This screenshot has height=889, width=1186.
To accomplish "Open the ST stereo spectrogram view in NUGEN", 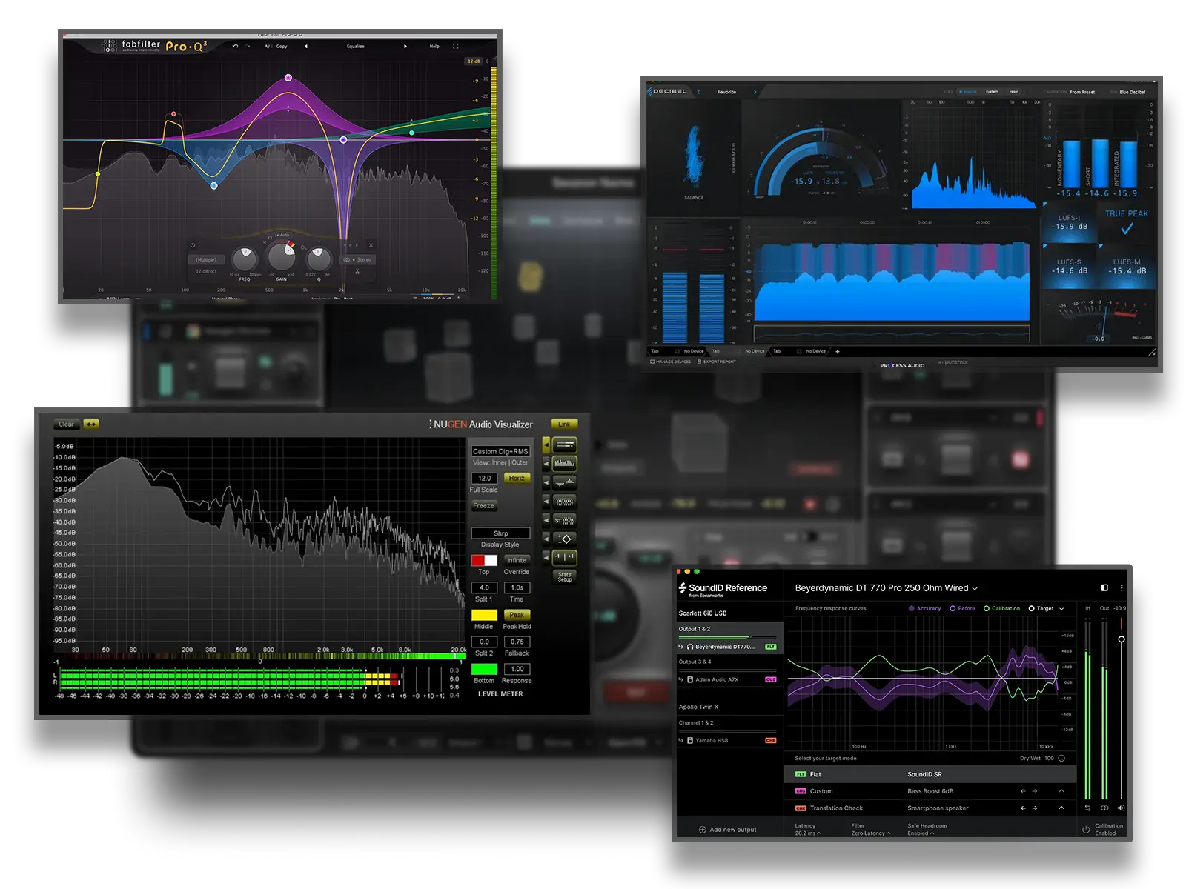I will pos(565,520).
